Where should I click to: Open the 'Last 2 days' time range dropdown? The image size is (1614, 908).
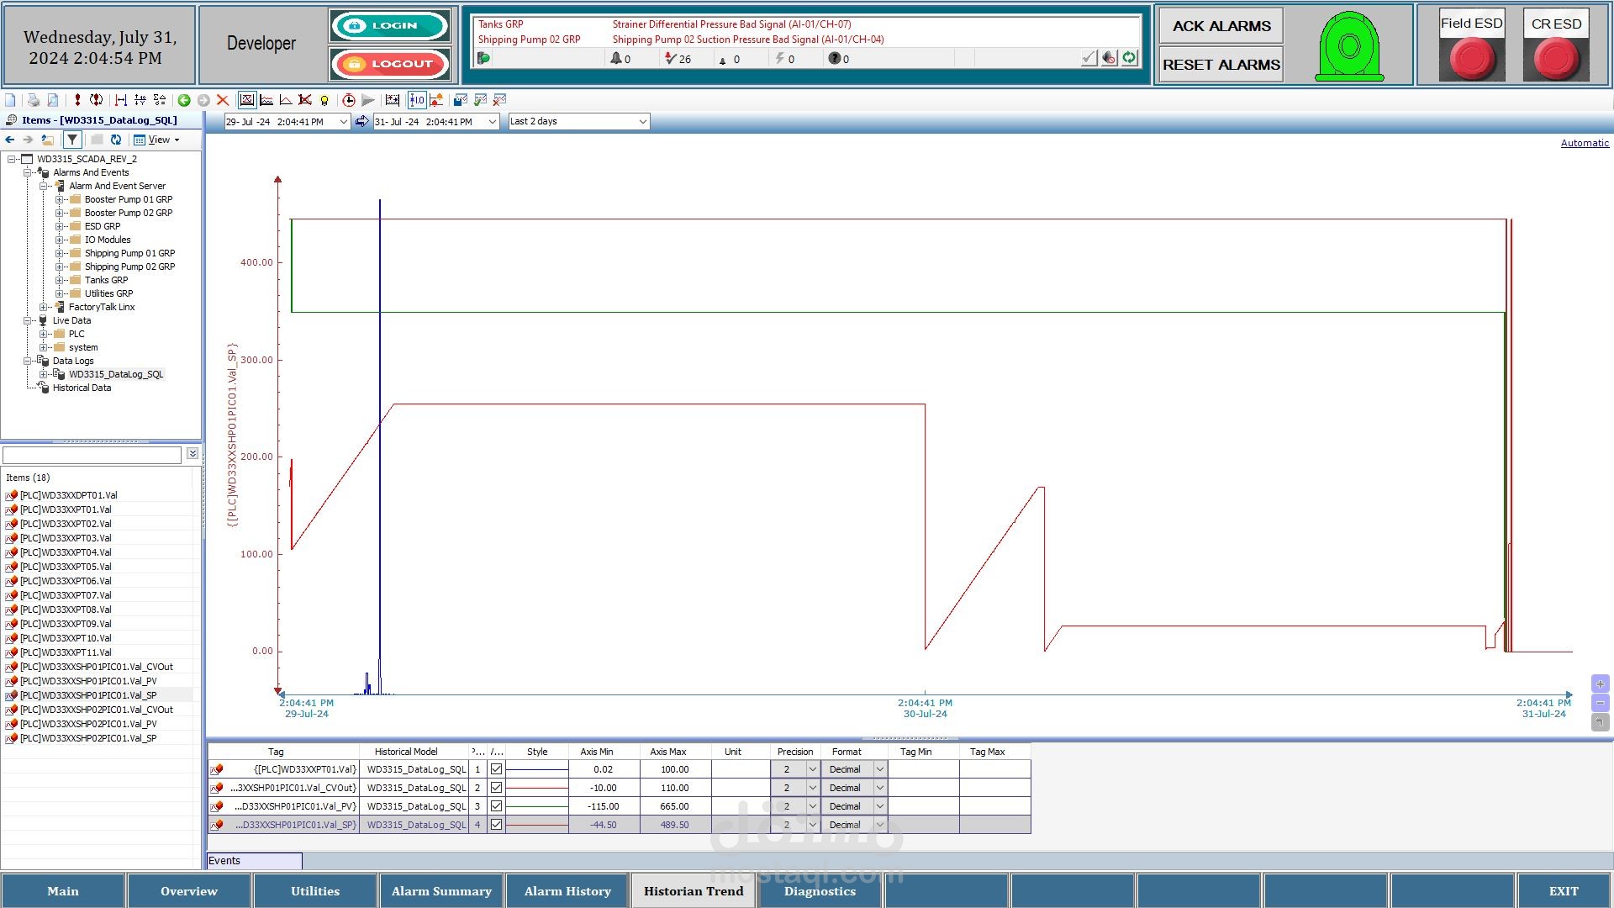coord(642,122)
